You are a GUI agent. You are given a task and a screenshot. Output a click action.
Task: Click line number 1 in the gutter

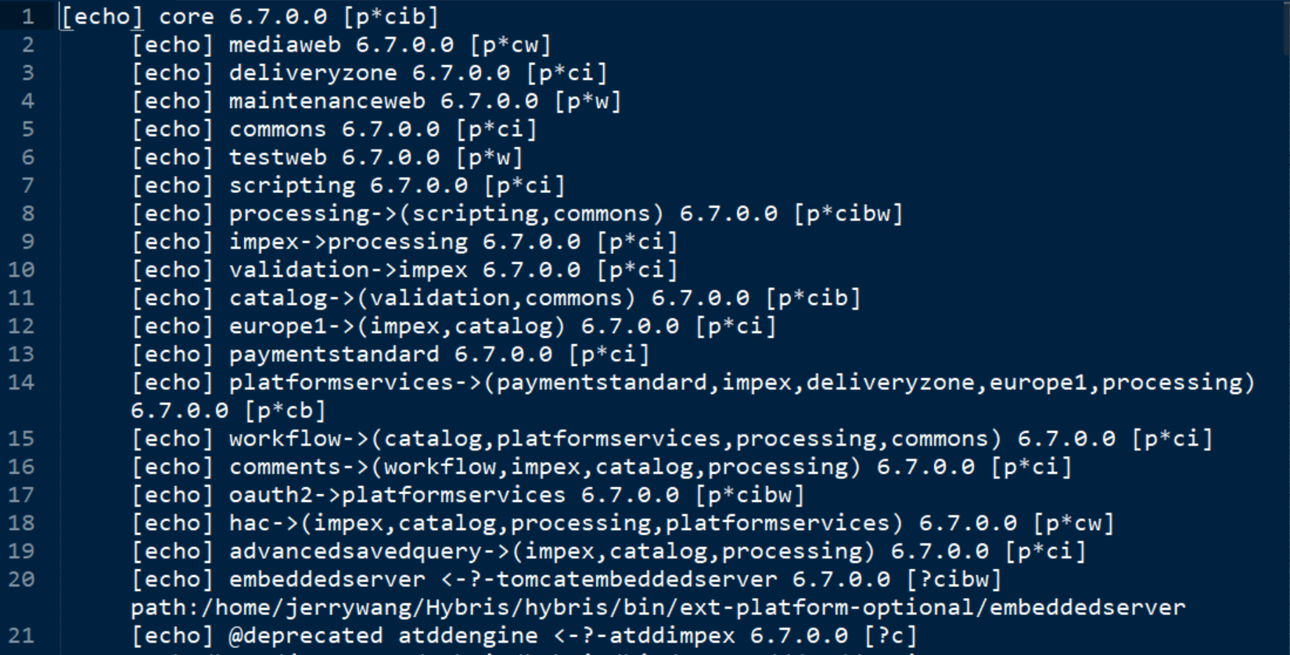coord(27,16)
